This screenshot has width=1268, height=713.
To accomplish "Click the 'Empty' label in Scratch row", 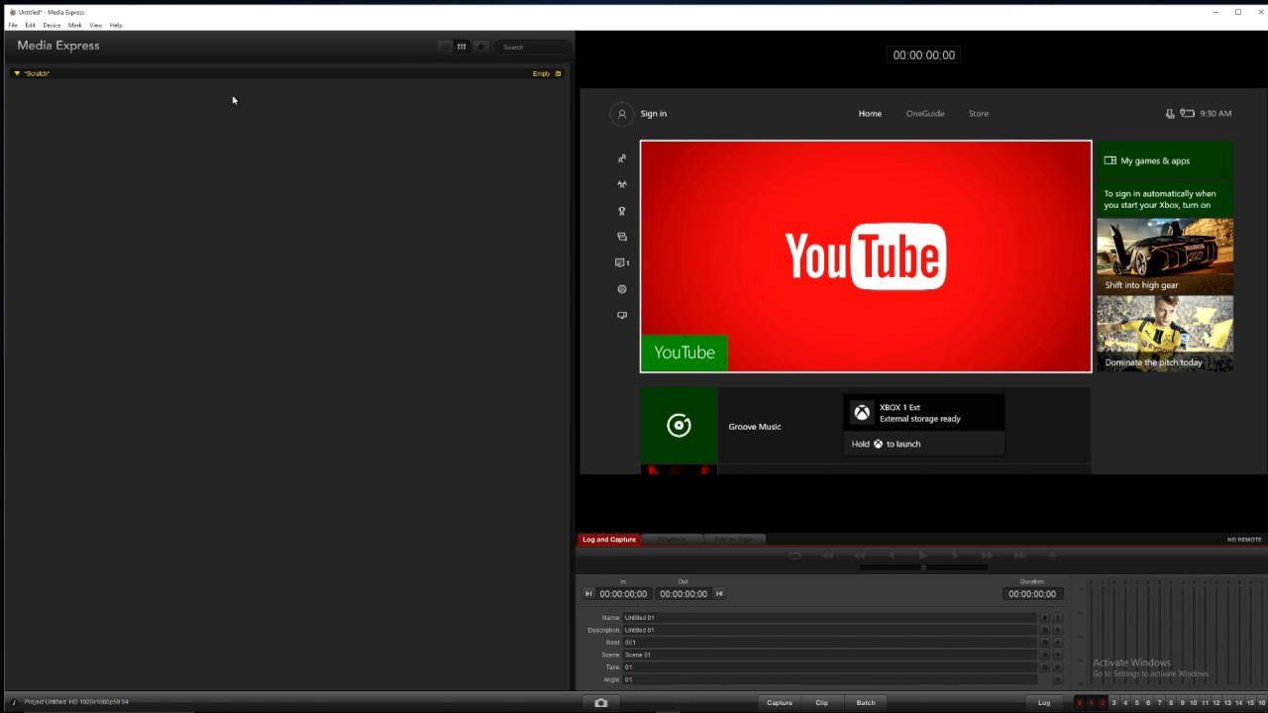I will coord(541,73).
